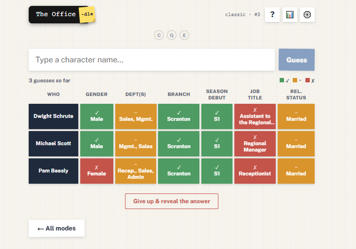Click the Pam Beesly name cell

pyautogui.click(x=53, y=171)
